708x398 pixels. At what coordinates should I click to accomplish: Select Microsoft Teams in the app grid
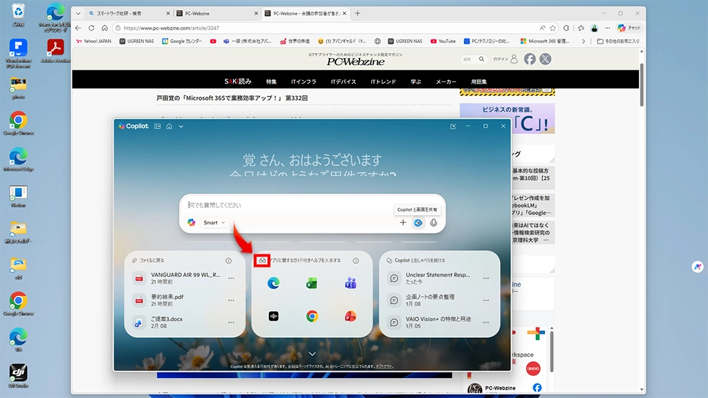click(x=350, y=283)
